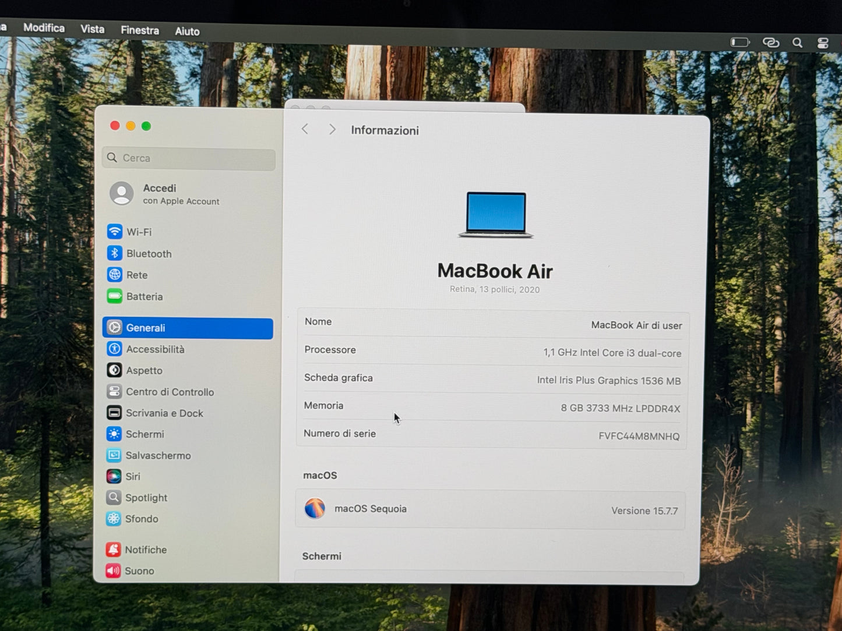Click the 'Numero di serie' label
The height and width of the screenshot is (631, 842).
(x=340, y=433)
